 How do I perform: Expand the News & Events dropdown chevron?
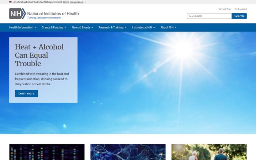92,28
